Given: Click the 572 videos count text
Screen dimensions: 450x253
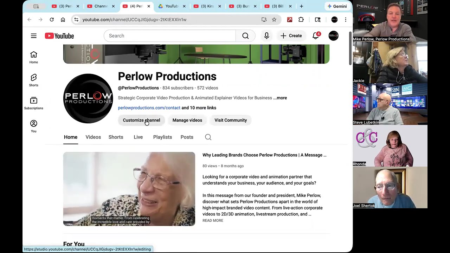Looking at the screenshot, I should 207,88.
